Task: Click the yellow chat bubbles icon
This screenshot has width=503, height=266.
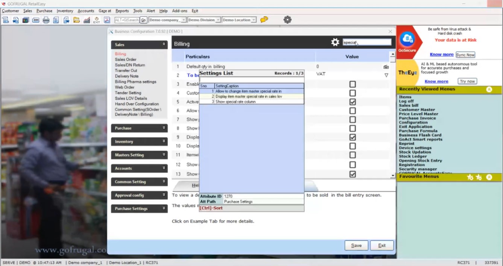Action: tap(264, 20)
